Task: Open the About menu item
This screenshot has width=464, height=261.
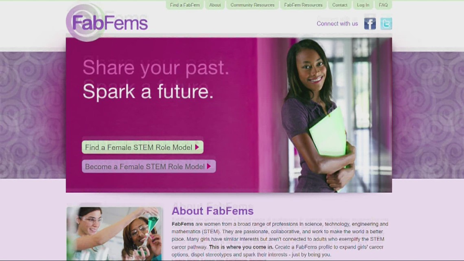Action: coord(215,5)
